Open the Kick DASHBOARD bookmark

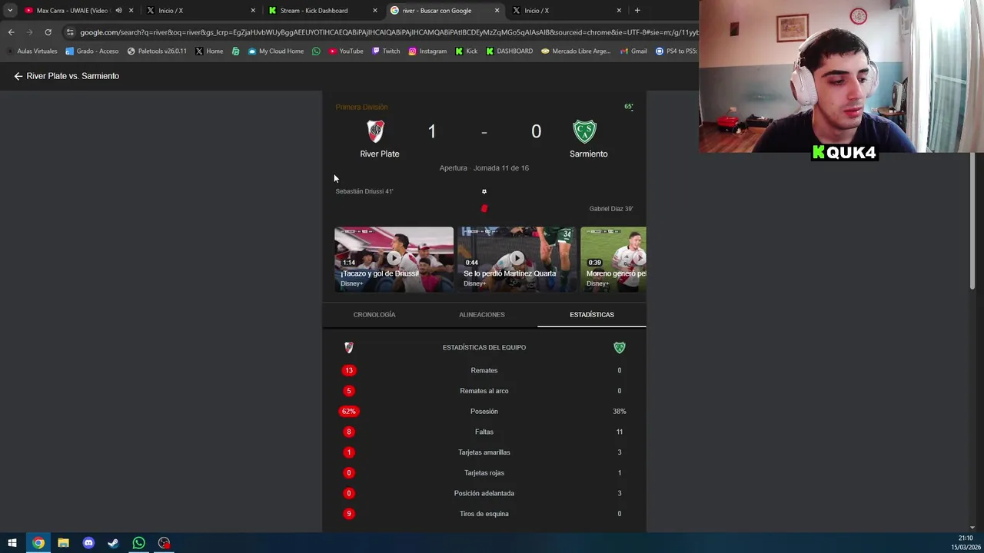coord(510,51)
